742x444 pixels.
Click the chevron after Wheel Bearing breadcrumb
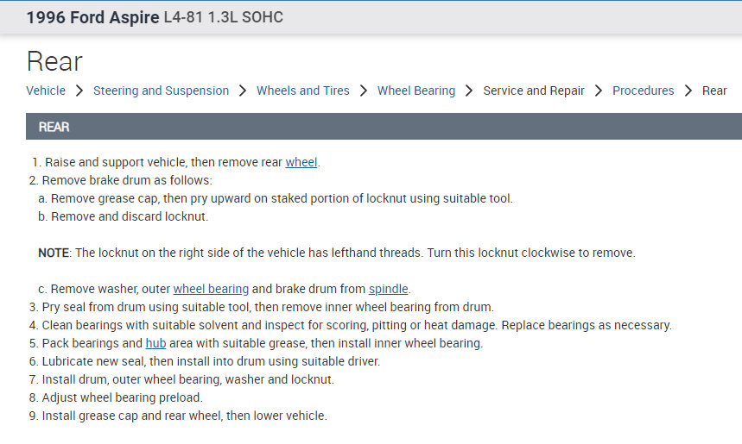click(x=469, y=91)
